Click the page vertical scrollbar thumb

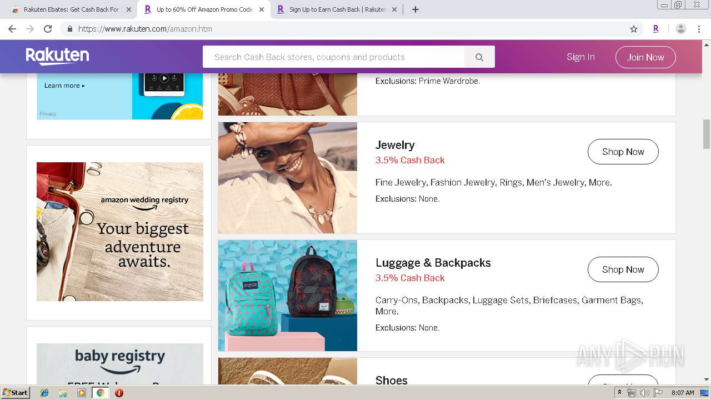click(x=707, y=134)
